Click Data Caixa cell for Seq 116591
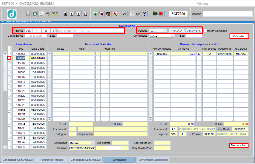The height and width of the screenshot is (164, 255). click(38, 114)
